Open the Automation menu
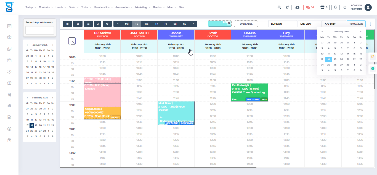This screenshot has width=377, height=175. point(124,7)
